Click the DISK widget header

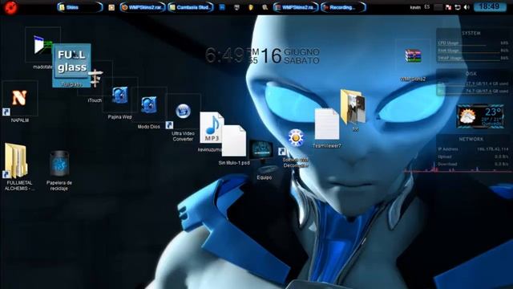tap(471, 74)
